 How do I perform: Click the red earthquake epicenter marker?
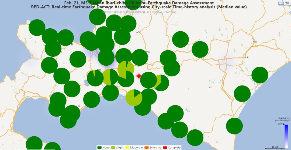point(139,76)
